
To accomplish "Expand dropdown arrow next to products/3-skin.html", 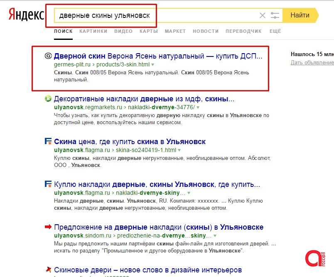I will click(x=152, y=65).
